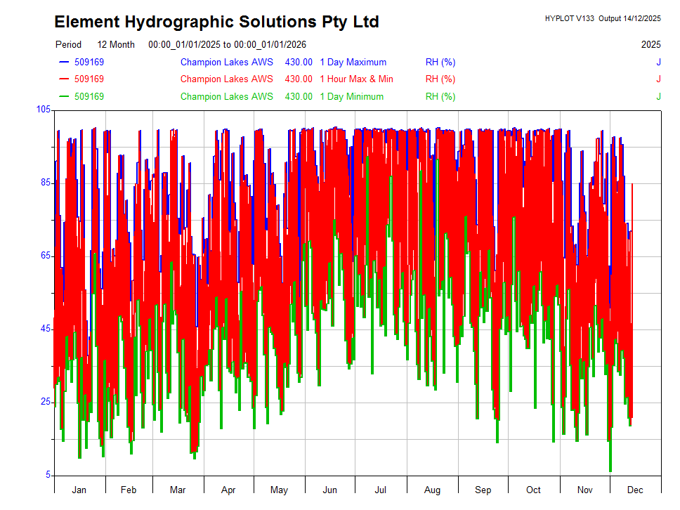Click the '12 Month' period text

116,45
